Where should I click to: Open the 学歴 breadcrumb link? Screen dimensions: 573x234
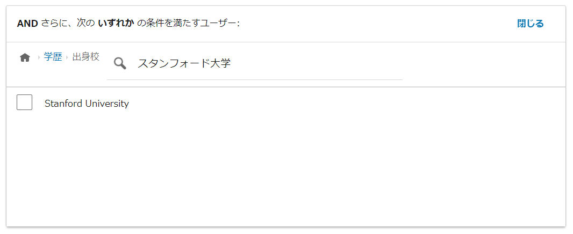pyautogui.click(x=53, y=57)
